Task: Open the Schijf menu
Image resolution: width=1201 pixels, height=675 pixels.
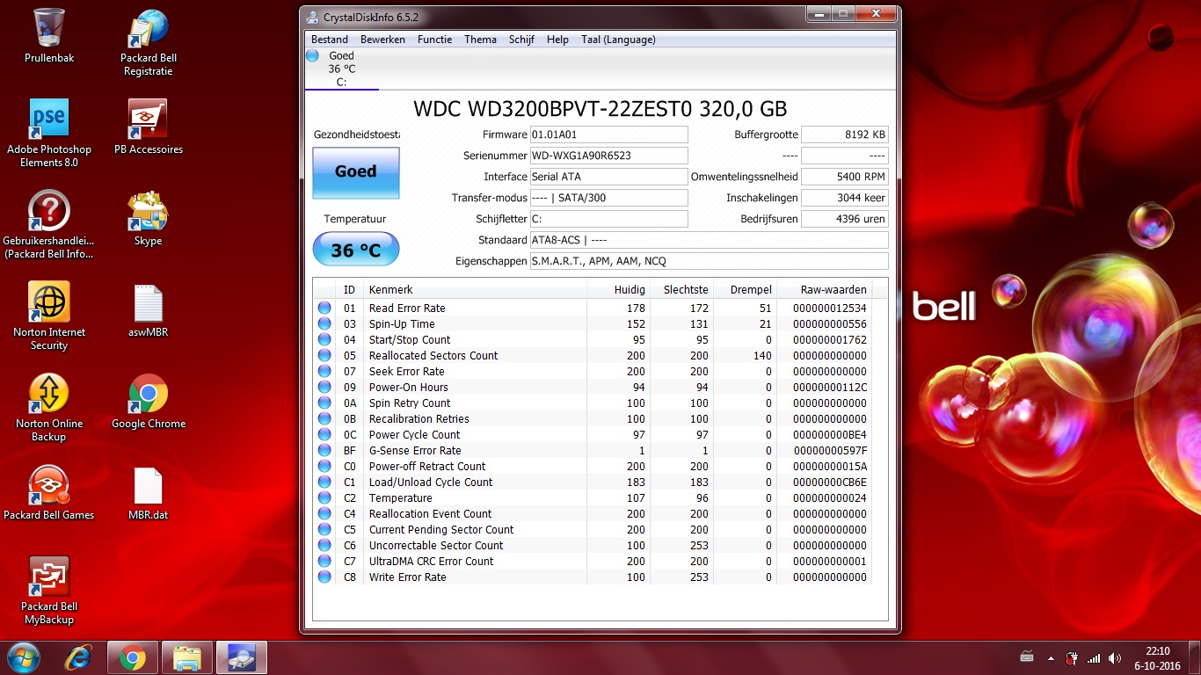Action: pyautogui.click(x=521, y=40)
